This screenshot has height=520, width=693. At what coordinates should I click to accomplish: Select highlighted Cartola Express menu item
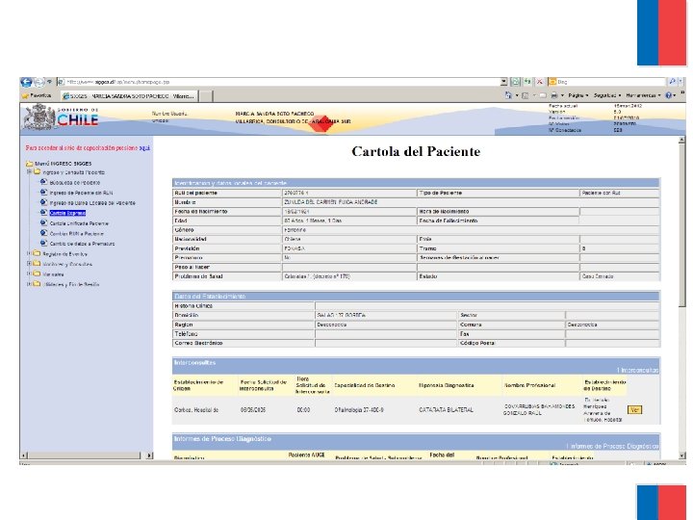[x=67, y=213]
